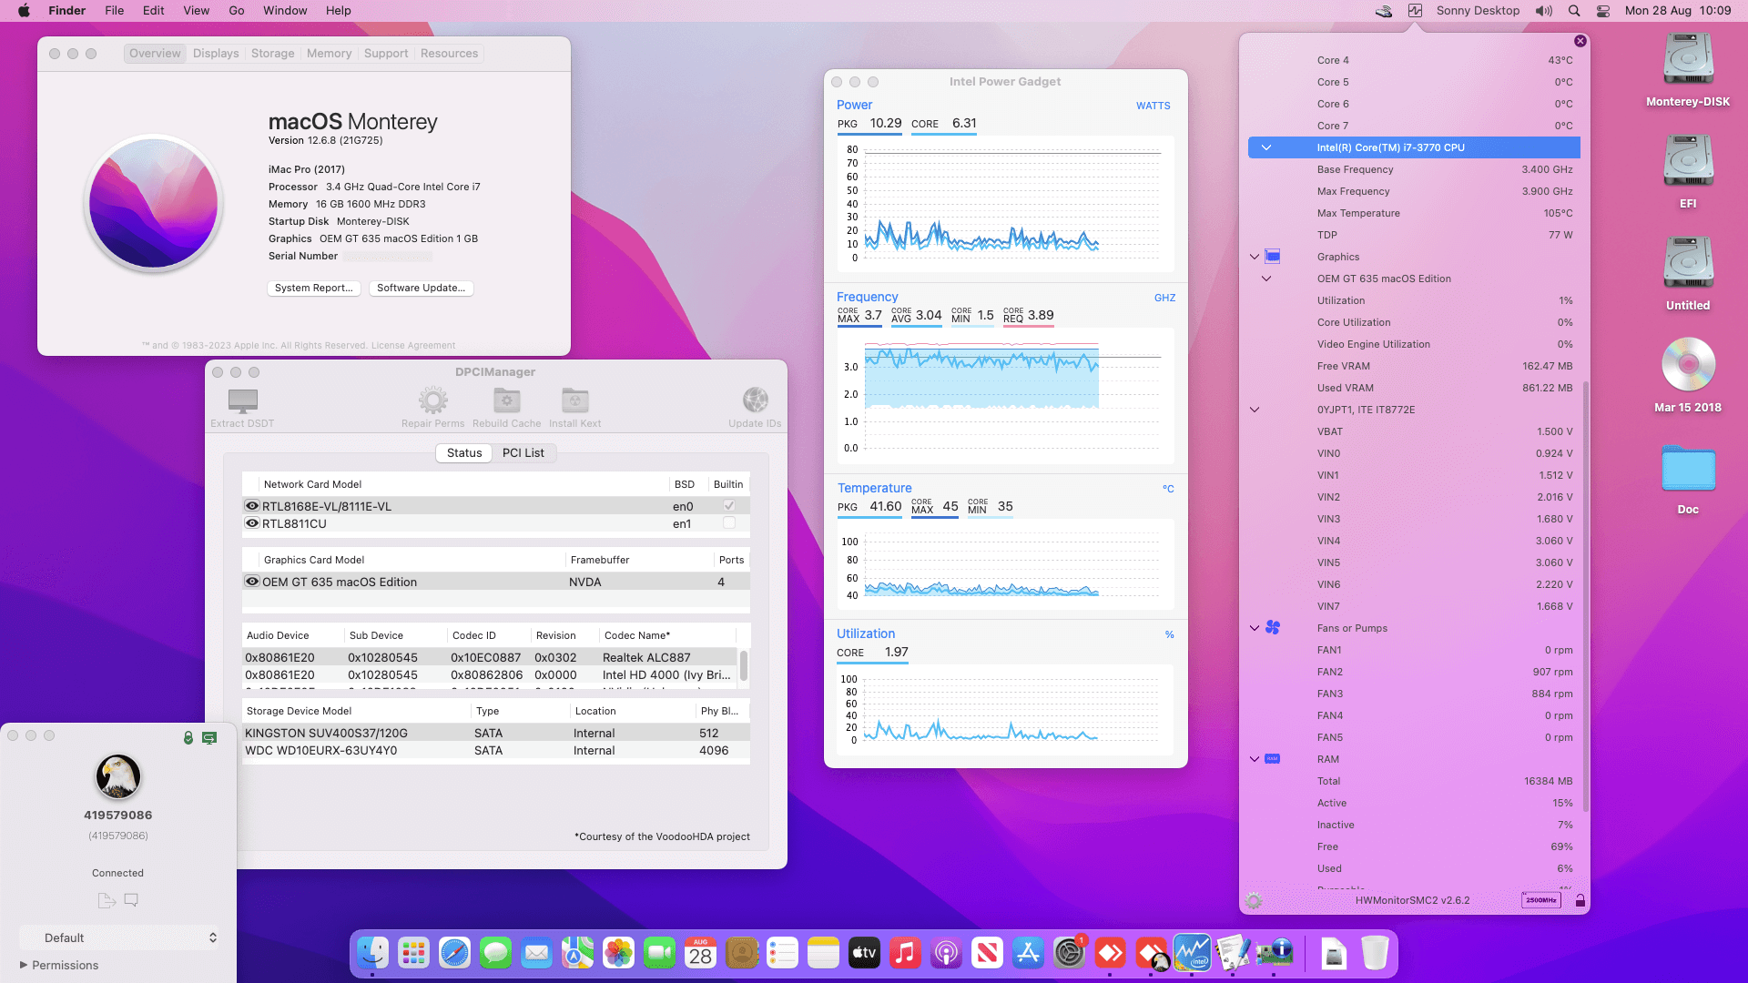
Task: Open Apple TV app in Dock
Action: [x=864, y=953]
